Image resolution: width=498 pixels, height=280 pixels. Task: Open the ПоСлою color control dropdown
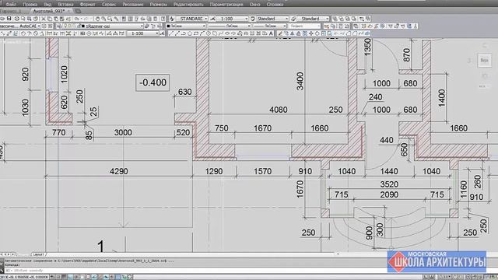point(186,26)
